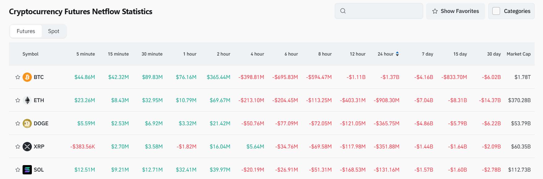Click BTC 24 hour value -$1.37B
The height and width of the screenshot is (179, 543).
point(390,77)
